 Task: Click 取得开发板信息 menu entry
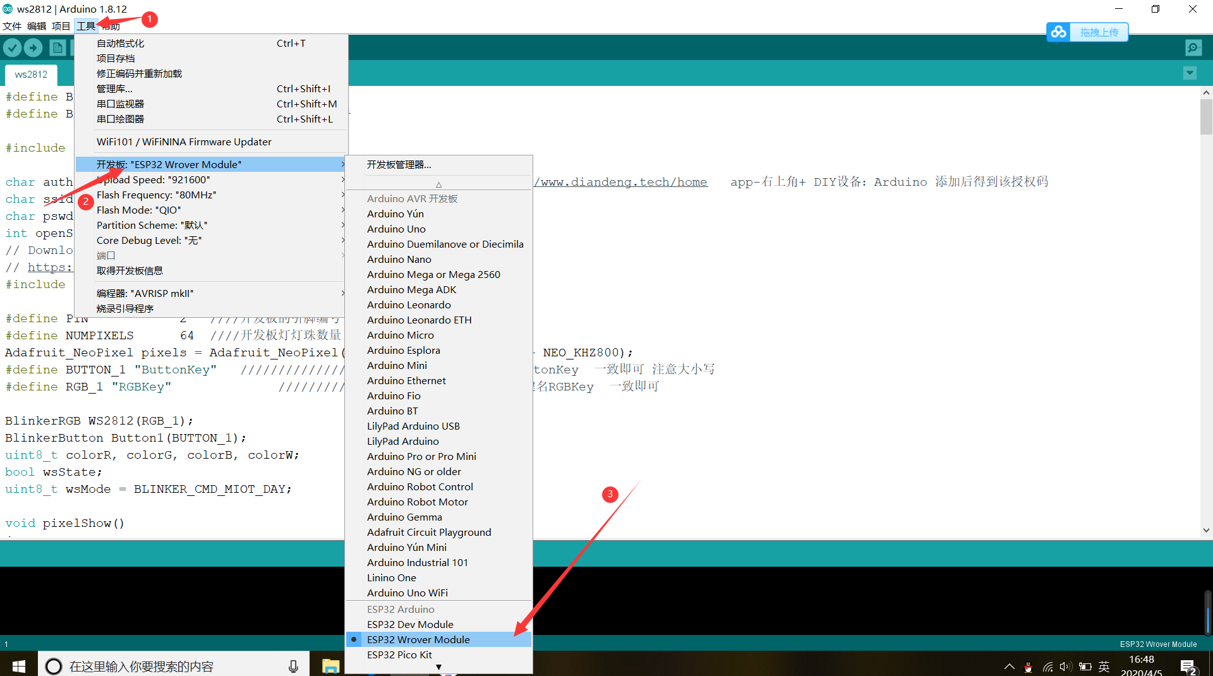(212, 270)
